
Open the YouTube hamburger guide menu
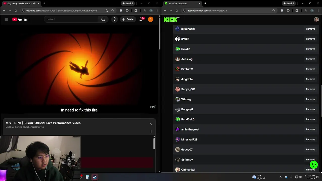[6, 19]
